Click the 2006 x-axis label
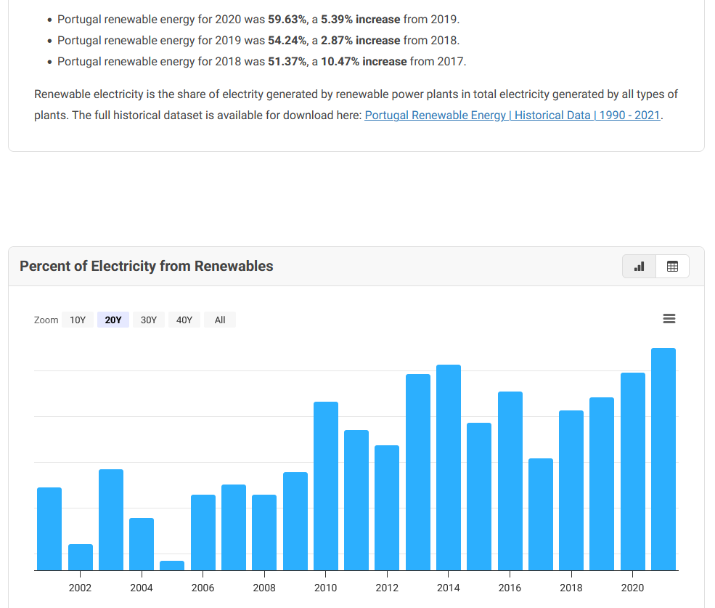 (203, 588)
